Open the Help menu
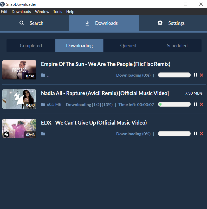This screenshot has height=209, width=207. (x=70, y=12)
